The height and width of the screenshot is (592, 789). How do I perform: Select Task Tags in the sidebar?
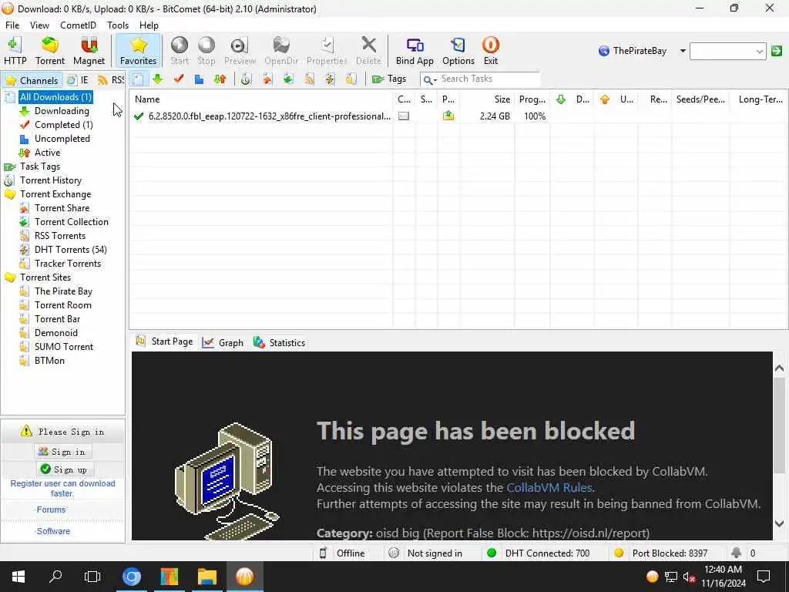[x=40, y=166]
